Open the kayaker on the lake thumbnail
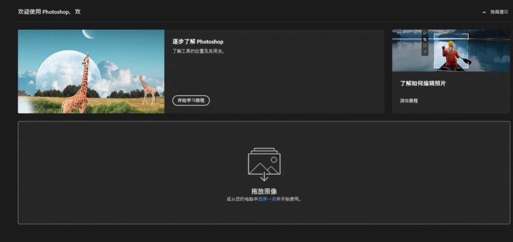The width and height of the screenshot is (513, 242). point(451,51)
